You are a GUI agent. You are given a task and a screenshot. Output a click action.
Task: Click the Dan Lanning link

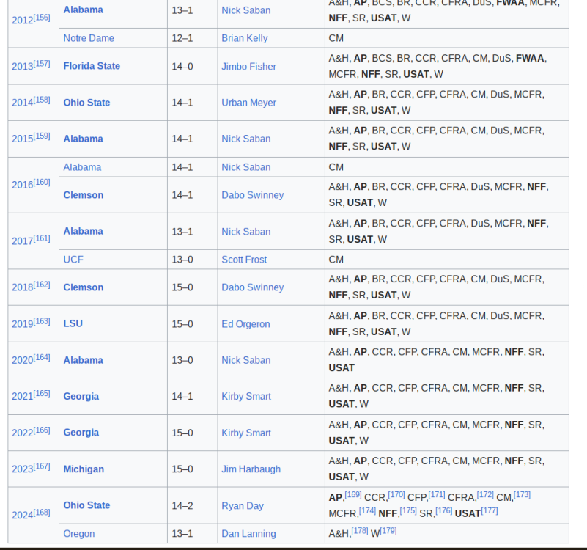248,534
